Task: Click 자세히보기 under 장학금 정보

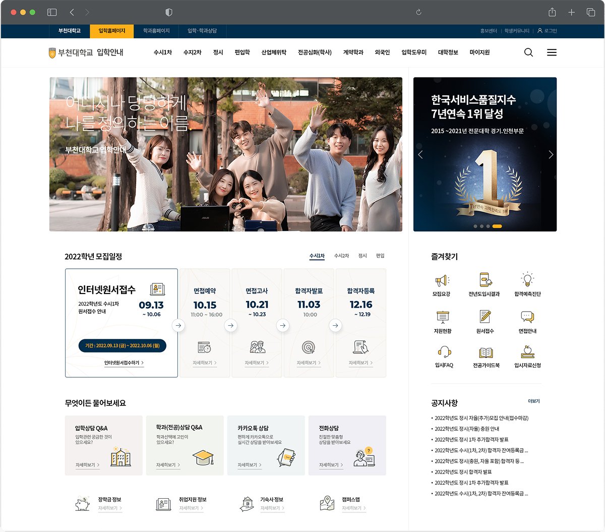Action: [110, 508]
